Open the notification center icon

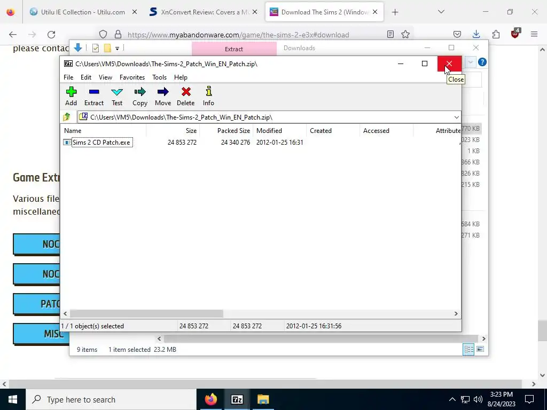point(529,399)
